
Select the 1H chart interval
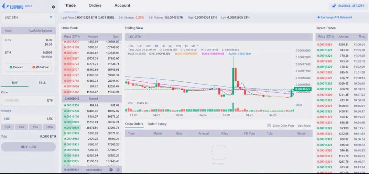pyautogui.click(x=156, y=46)
